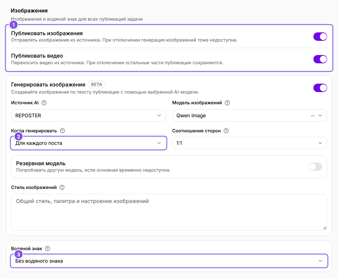
Task: Click the description starting with Отправлять изображения из источника
Action: click(x=124, y=40)
